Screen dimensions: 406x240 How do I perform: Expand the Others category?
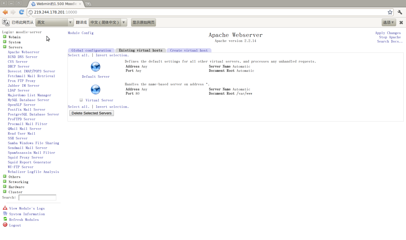(x=5, y=177)
